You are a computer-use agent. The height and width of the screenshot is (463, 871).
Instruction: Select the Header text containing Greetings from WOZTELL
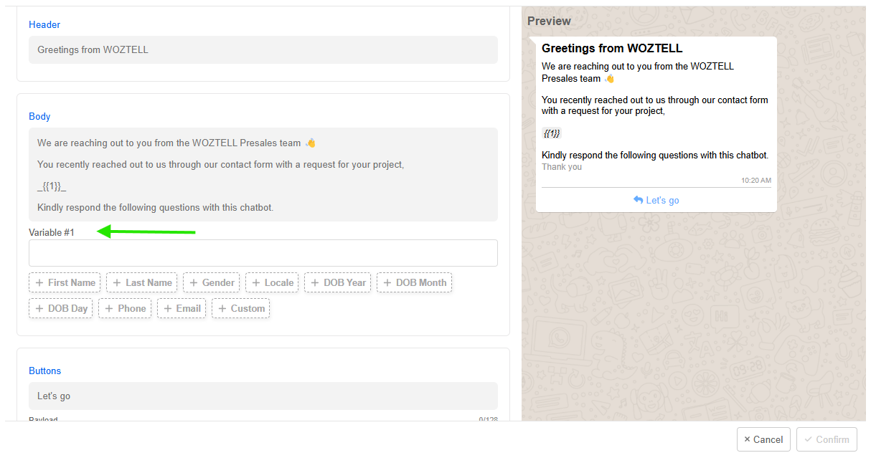click(x=263, y=49)
